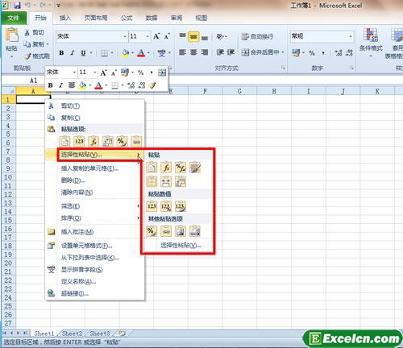Click Merge and Center button
Image resolution: width=403 pixels, height=348 pixels.
tap(260, 52)
